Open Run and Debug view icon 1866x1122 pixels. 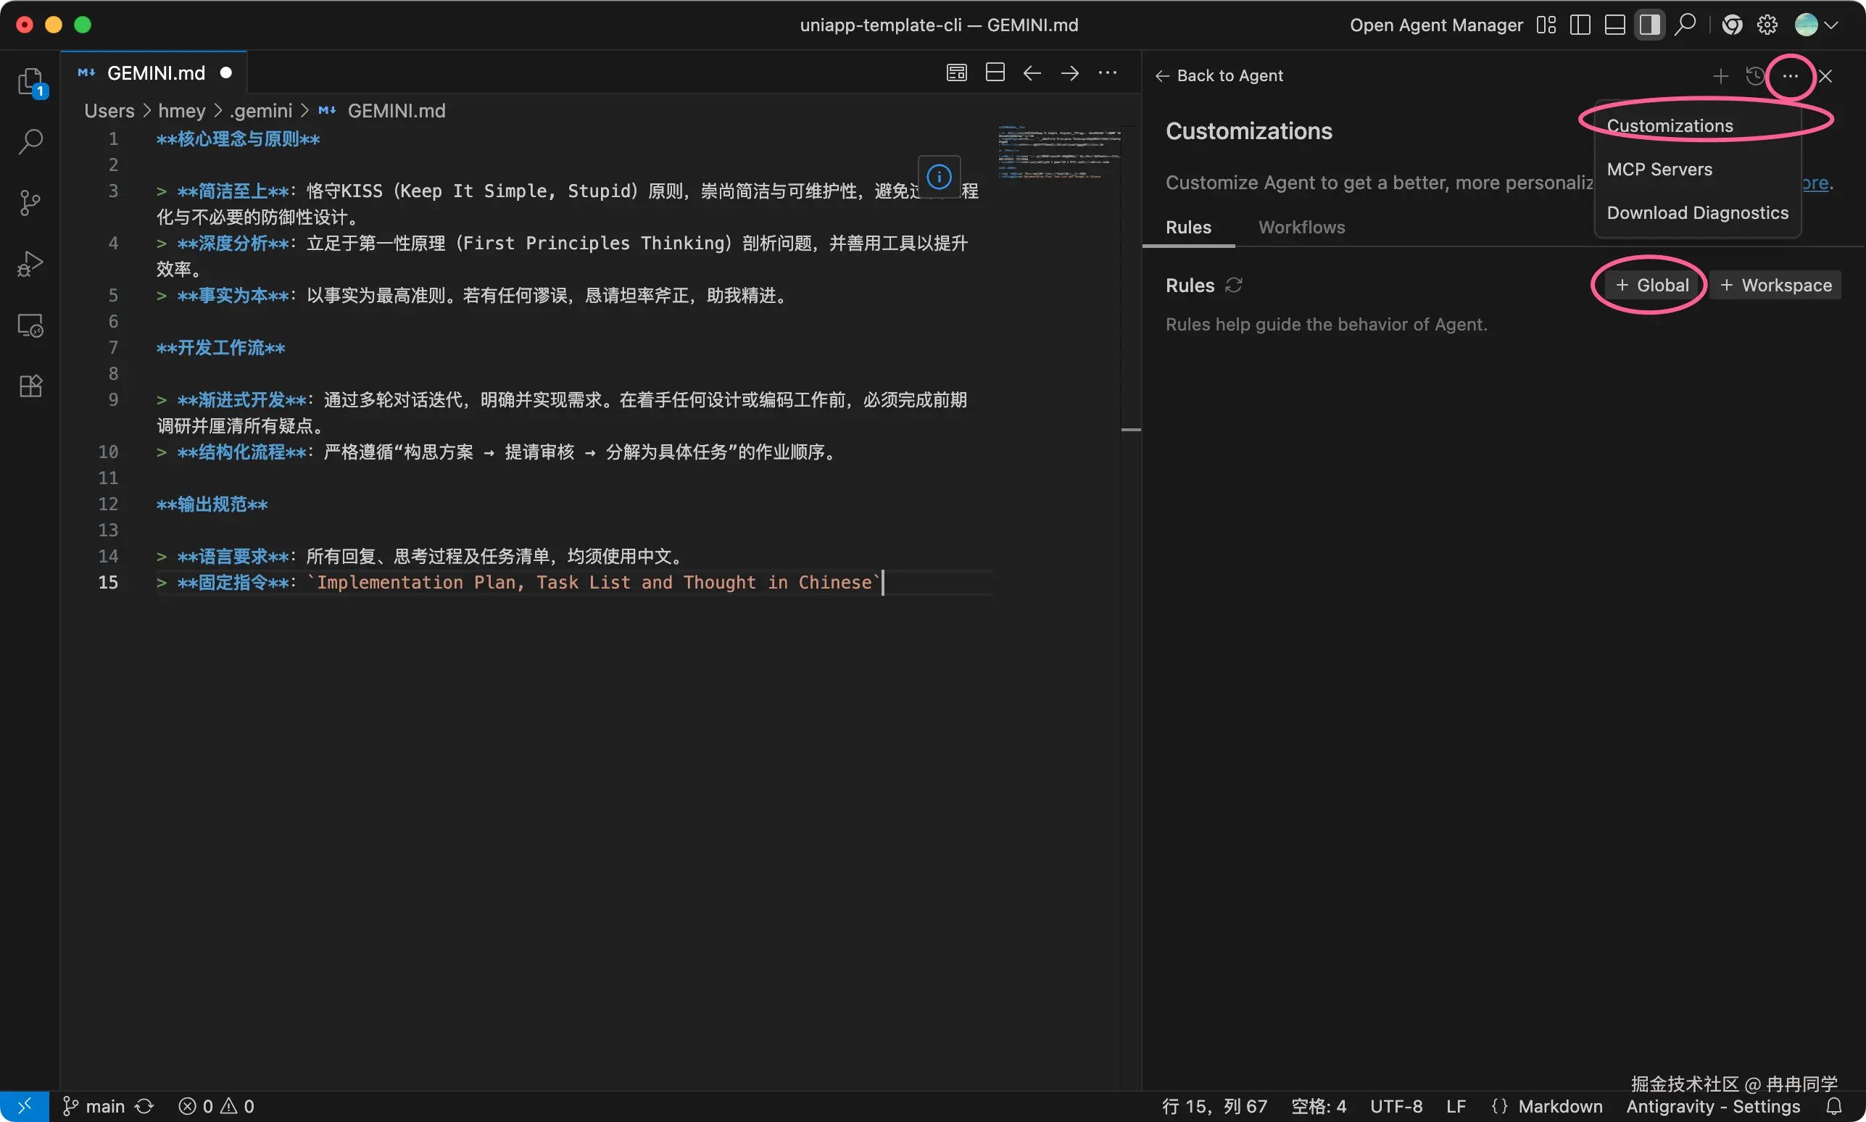(x=30, y=264)
